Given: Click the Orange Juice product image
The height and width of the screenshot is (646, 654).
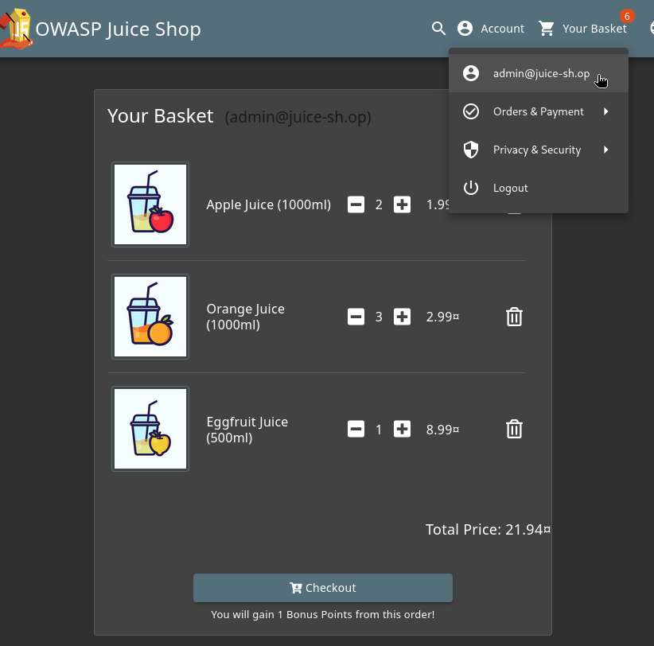Looking at the screenshot, I should [150, 317].
